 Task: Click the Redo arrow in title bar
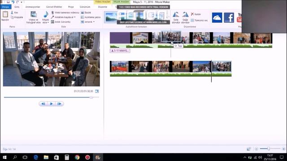pos(17,2)
